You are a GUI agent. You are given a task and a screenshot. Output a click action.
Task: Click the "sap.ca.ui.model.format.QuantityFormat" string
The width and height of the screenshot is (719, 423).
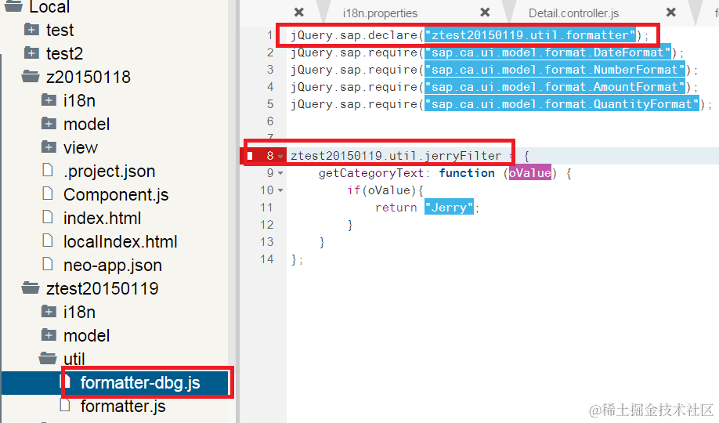562,104
